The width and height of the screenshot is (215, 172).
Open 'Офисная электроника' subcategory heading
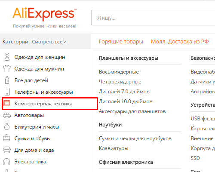point(126,162)
